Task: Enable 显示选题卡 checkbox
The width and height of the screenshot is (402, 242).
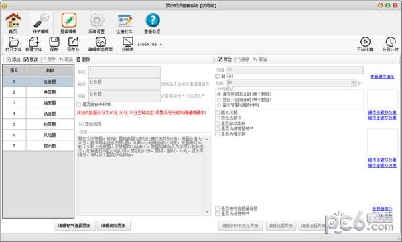Action: pyautogui.click(x=217, y=118)
